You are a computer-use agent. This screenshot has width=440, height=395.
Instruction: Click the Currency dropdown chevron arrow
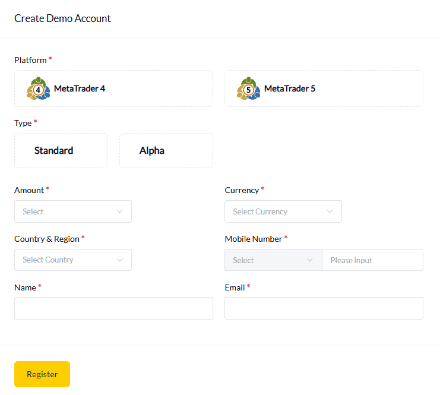click(330, 211)
